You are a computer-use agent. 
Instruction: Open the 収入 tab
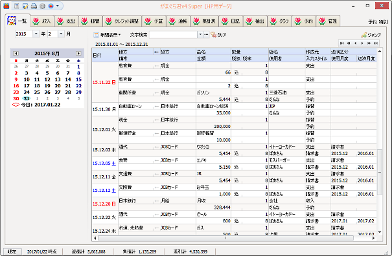click(42, 21)
